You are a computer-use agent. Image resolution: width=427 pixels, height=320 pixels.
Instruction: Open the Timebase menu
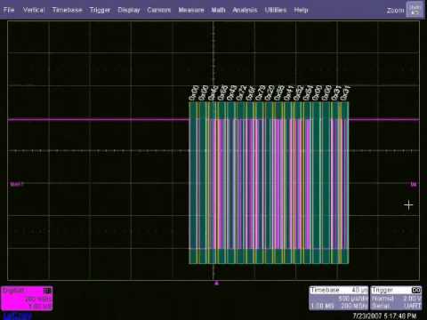tap(67, 10)
